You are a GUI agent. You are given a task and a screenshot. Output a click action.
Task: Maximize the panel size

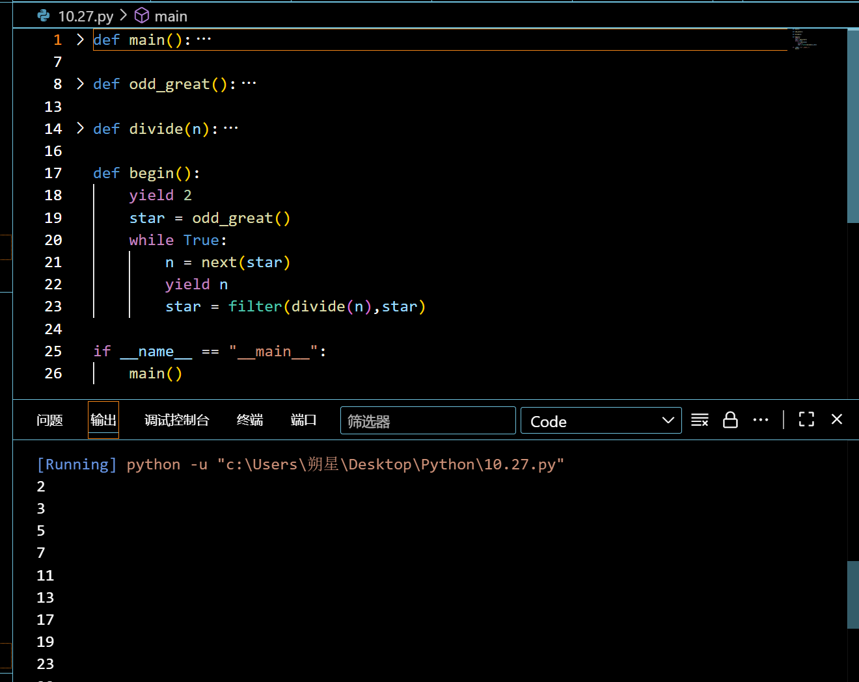tap(806, 420)
